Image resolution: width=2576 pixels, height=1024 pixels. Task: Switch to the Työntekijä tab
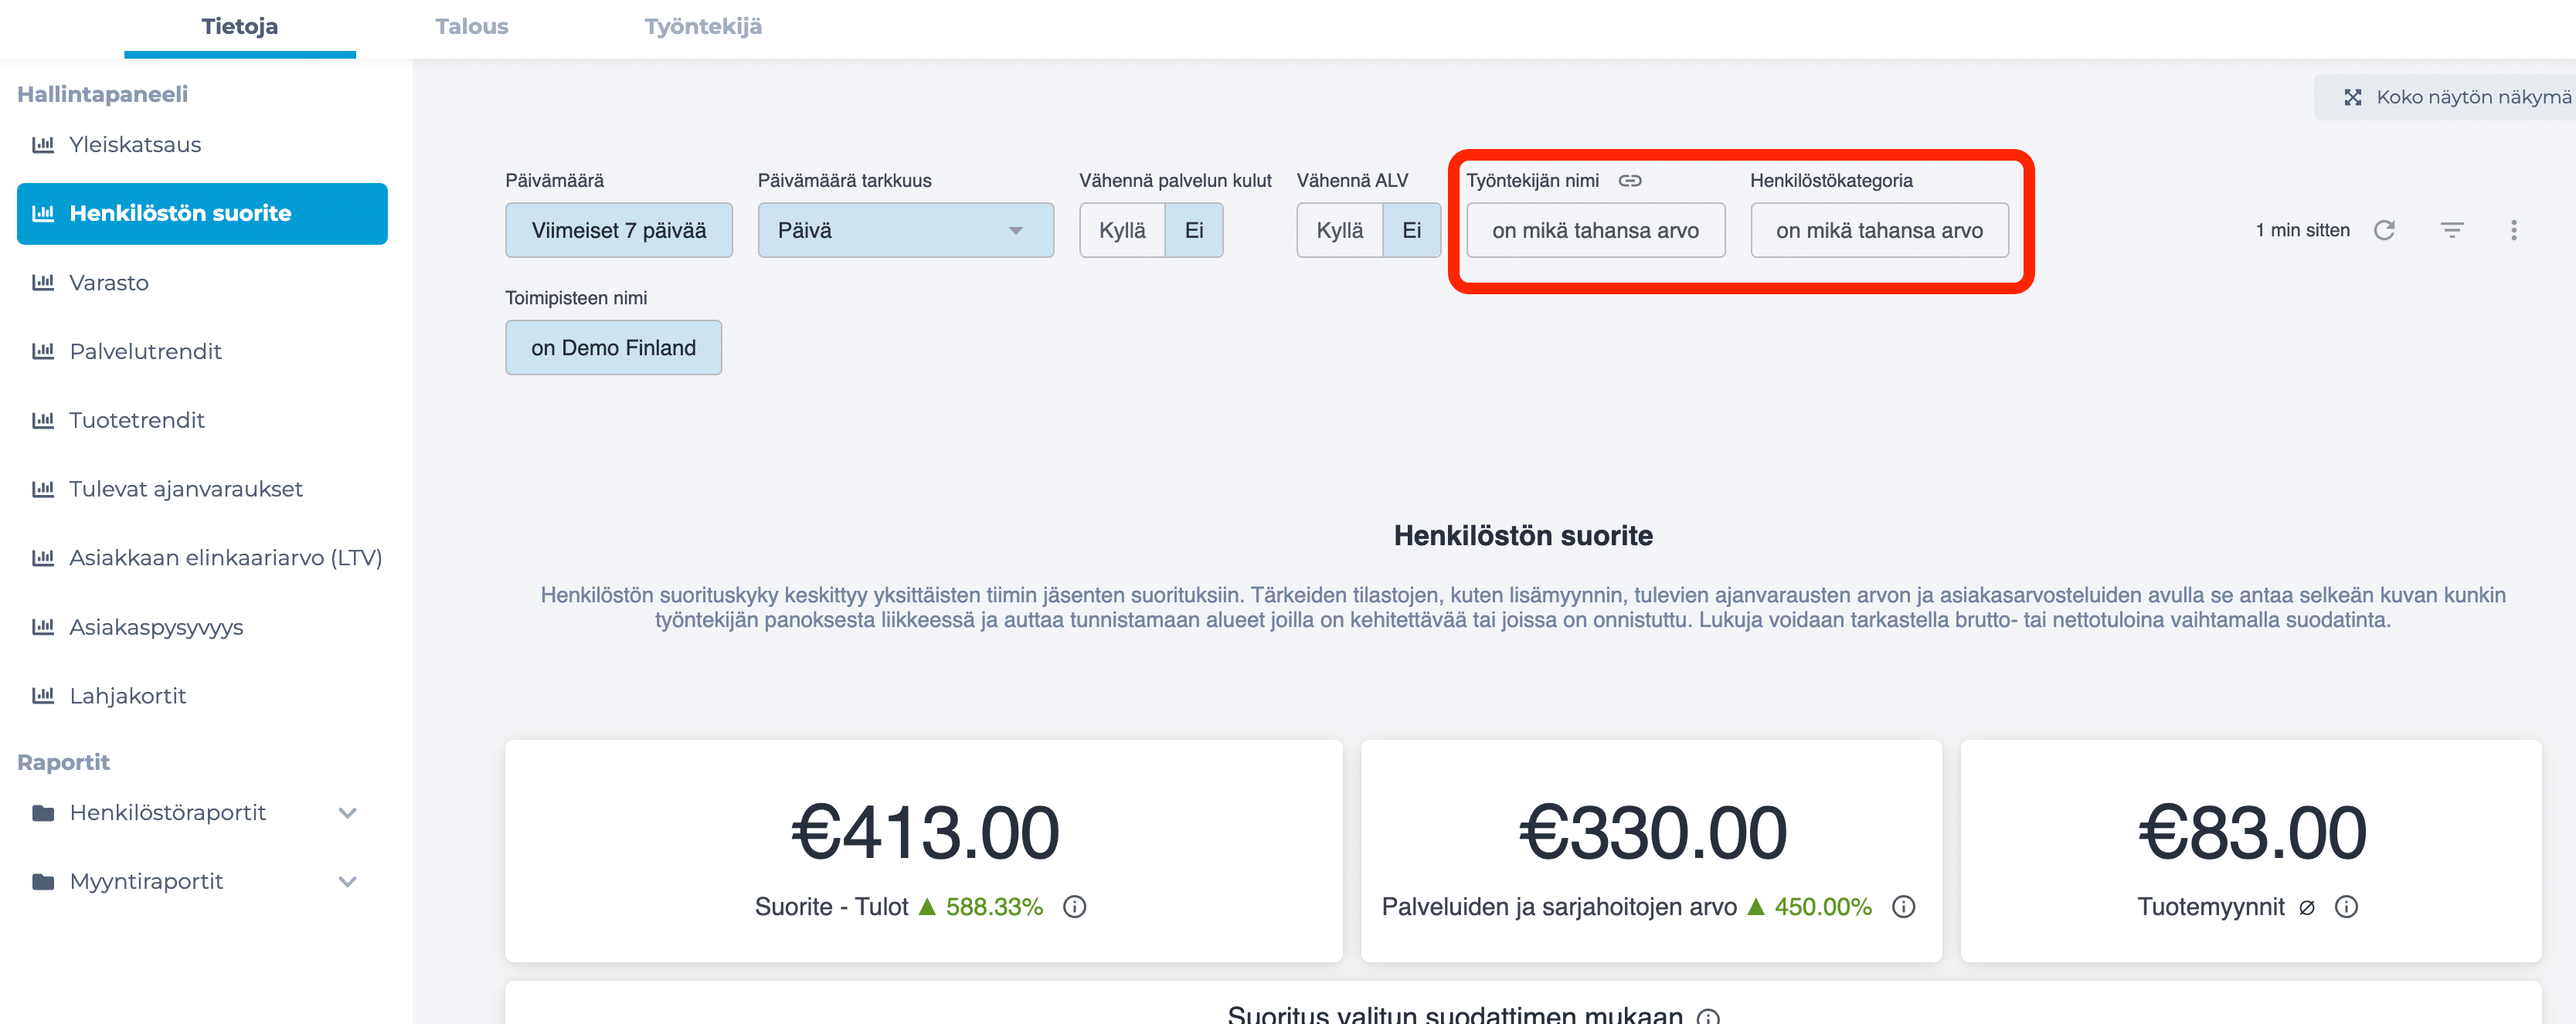pos(703,27)
